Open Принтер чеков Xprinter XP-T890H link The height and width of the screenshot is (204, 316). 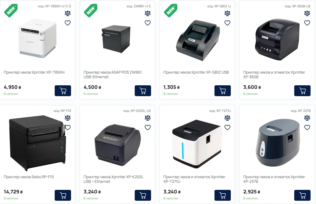point(34,73)
